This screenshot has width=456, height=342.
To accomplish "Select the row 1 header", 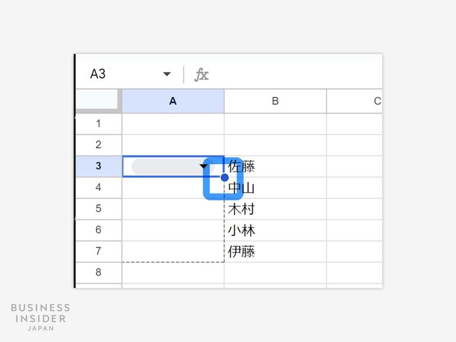I will click(98, 124).
